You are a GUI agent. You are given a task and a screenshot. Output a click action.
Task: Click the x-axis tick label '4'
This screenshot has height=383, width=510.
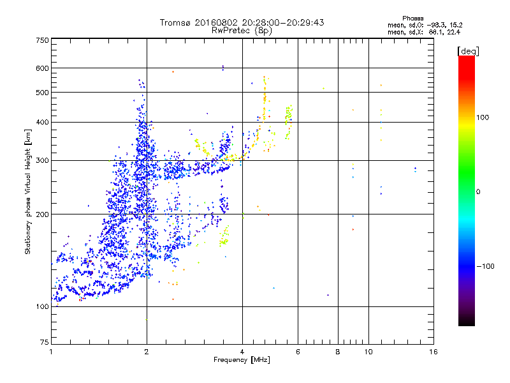[242, 352]
